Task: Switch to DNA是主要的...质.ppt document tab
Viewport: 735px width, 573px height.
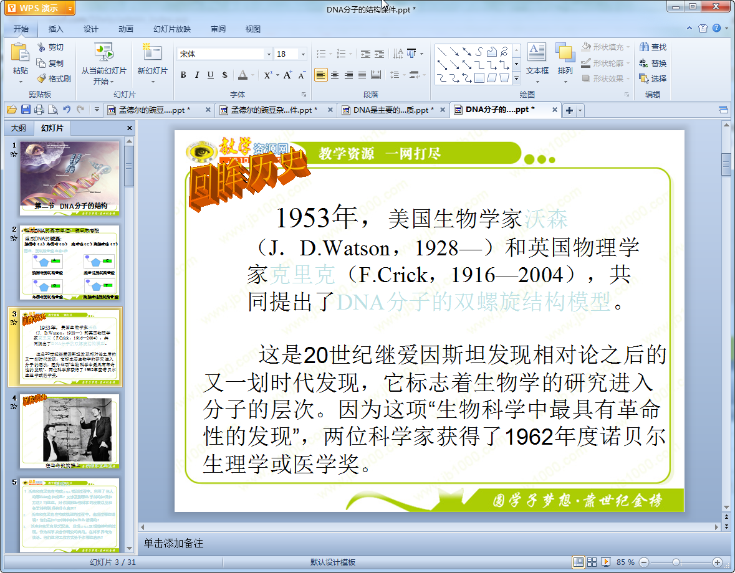Action: pyautogui.click(x=393, y=110)
